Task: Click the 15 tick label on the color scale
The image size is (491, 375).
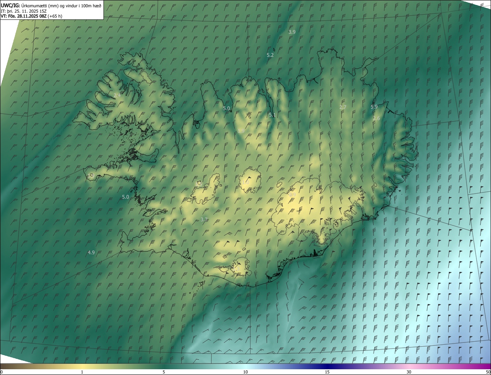Action: click(327, 372)
